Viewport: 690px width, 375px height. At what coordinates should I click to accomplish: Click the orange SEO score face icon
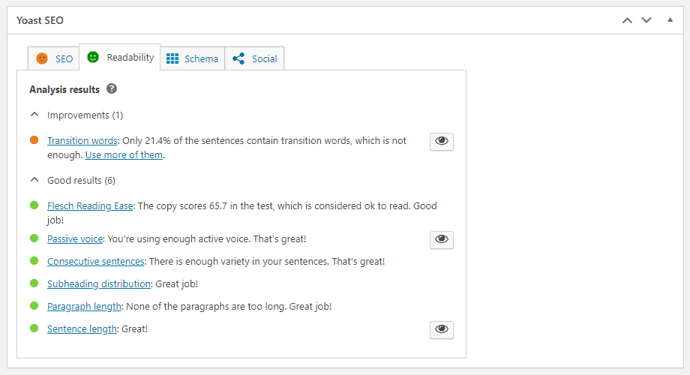(42, 58)
